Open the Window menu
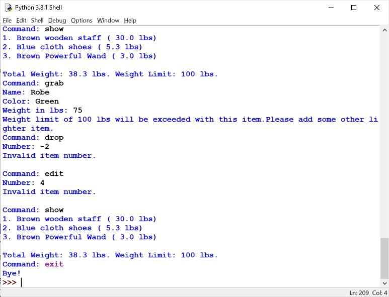The image size is (389, 297). [x=108, y=20]
